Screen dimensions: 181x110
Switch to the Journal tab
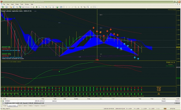(x=43, y=106)
